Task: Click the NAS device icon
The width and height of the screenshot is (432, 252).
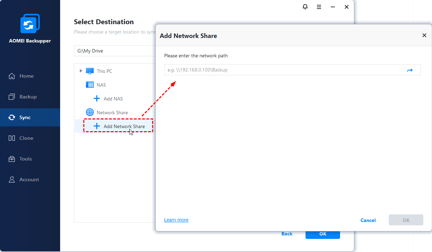Action: 90,85
